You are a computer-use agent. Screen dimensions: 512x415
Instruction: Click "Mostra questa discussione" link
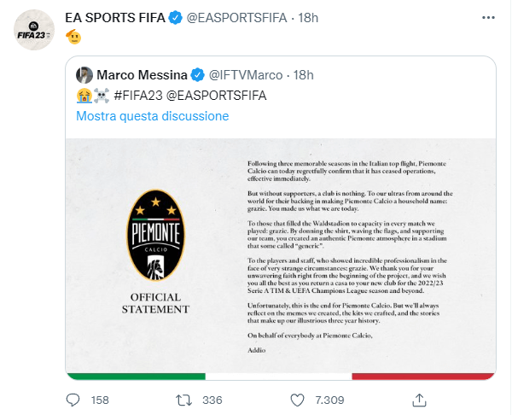point(152,115)
